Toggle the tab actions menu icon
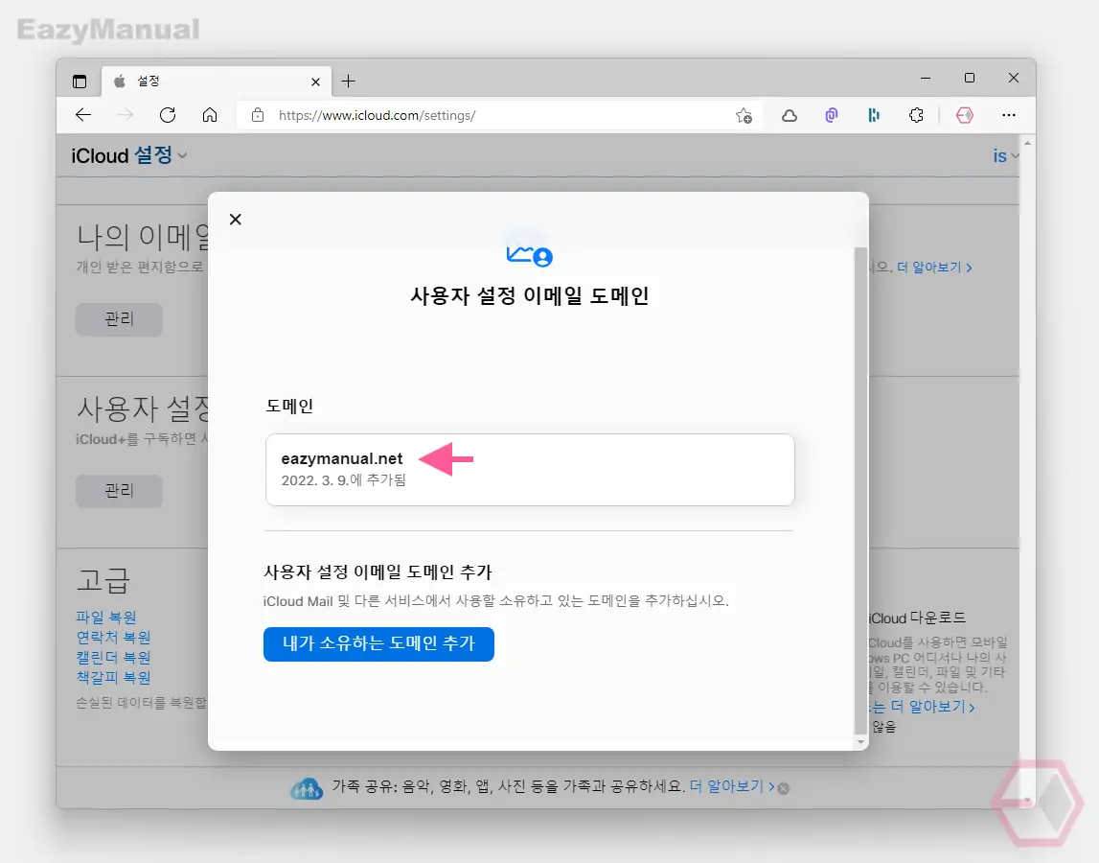1099x863 pixels. coord(80,82)
